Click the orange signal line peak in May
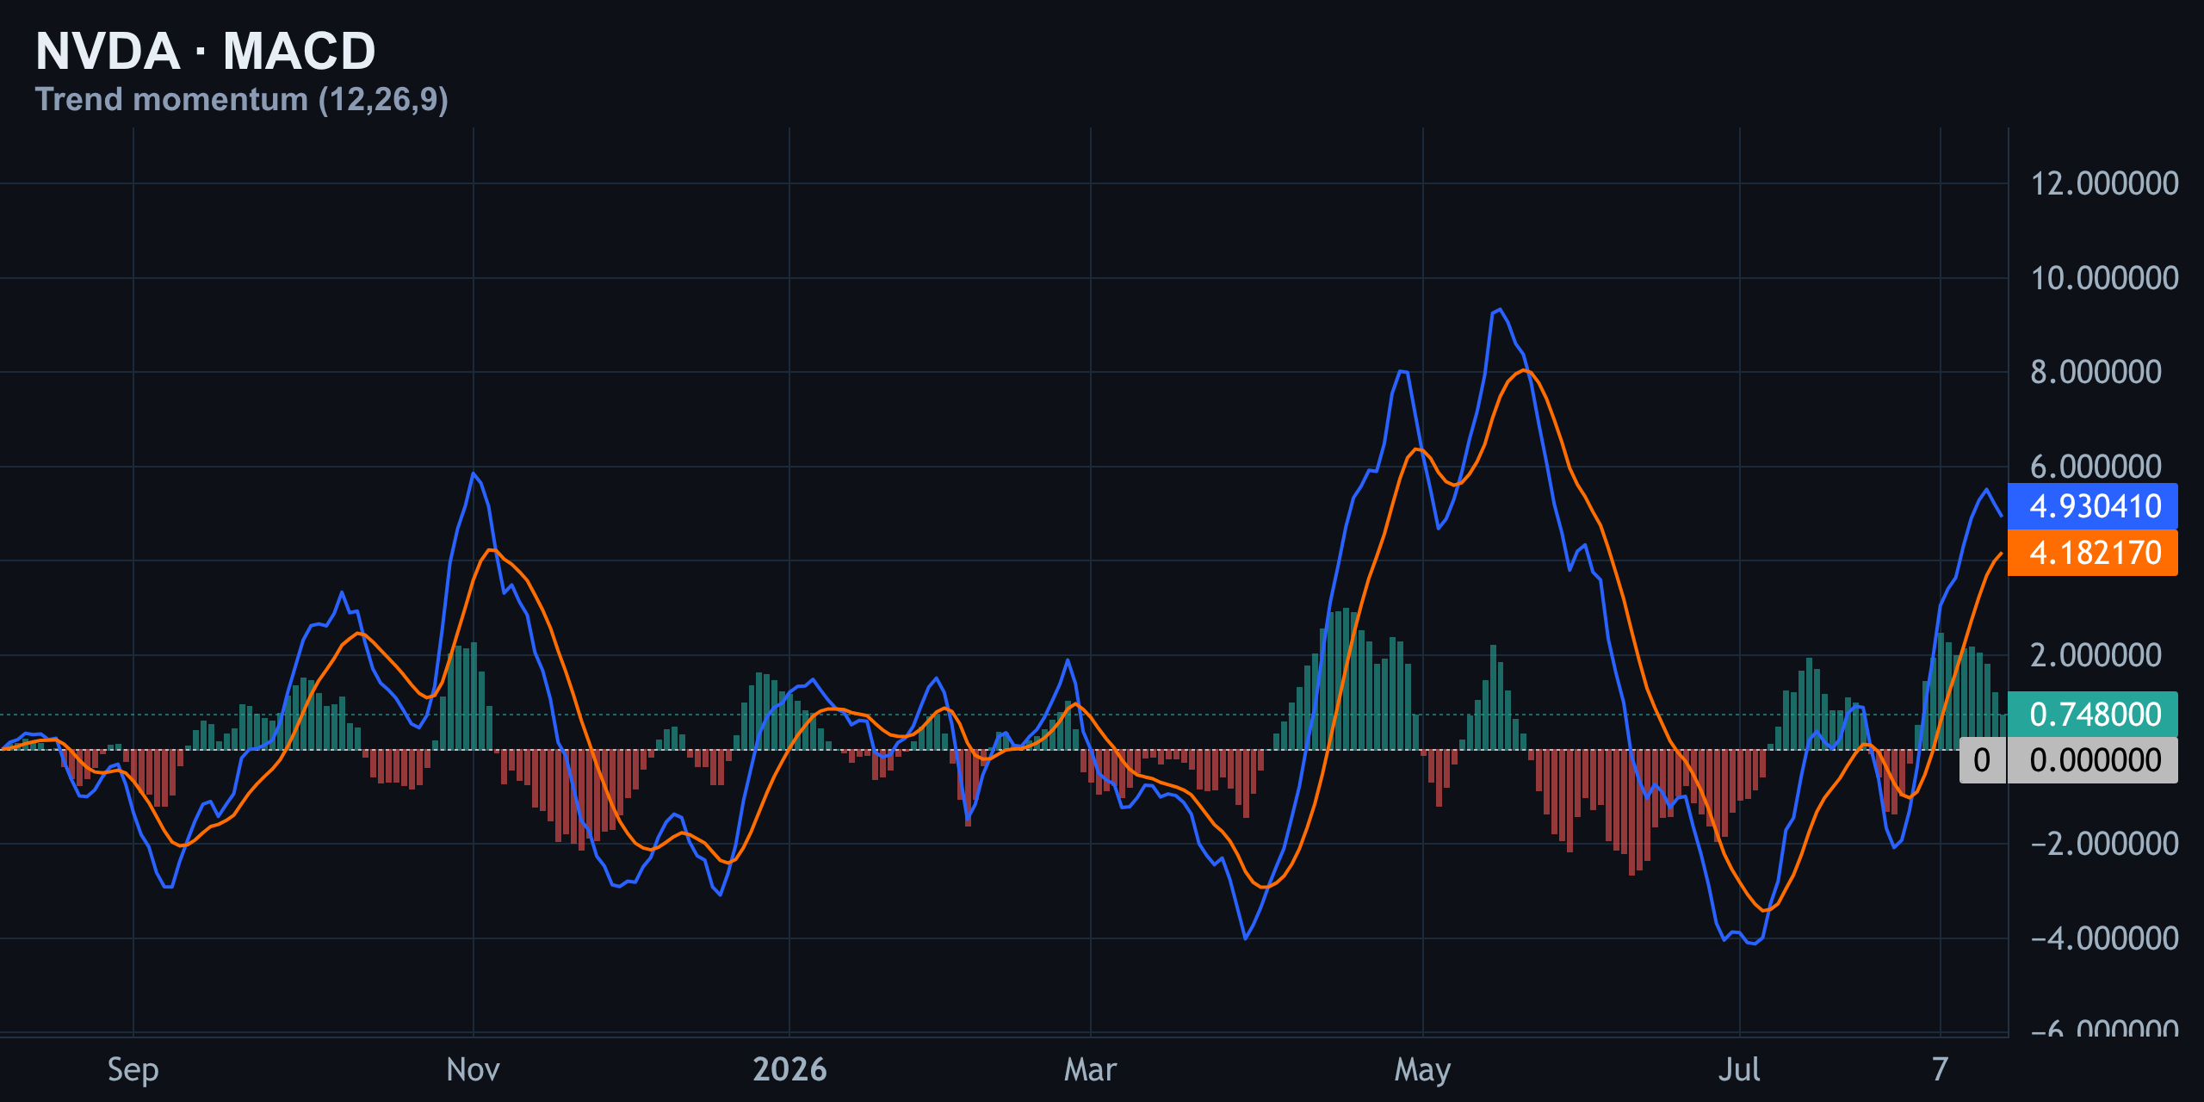Viewport: 2204px width, 1102px height. (x=1524, y=370)
